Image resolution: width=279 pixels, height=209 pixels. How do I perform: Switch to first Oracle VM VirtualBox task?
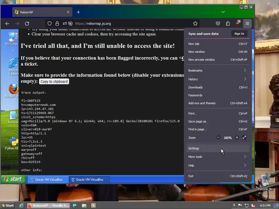[48, 180]
